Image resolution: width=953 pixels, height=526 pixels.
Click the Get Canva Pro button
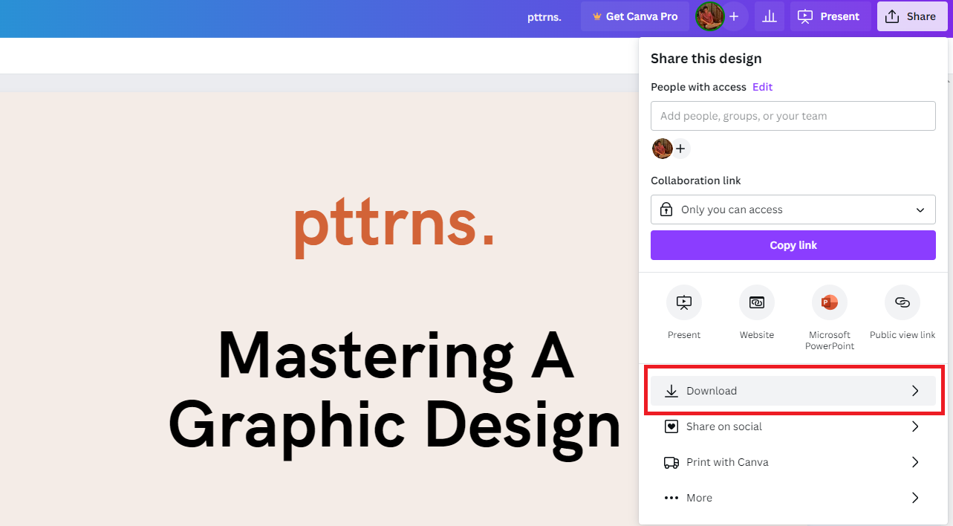pyautogui.click(x=635, y=16)
